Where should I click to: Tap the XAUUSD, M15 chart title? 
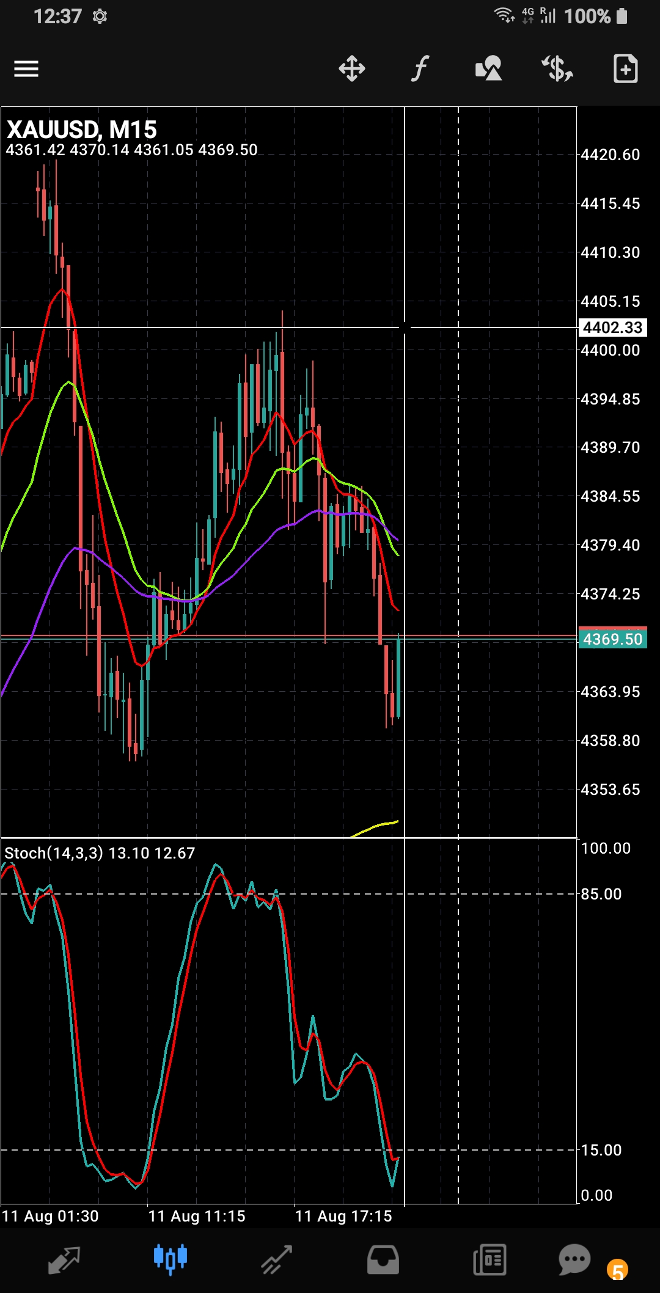click(x=82, y=130)
